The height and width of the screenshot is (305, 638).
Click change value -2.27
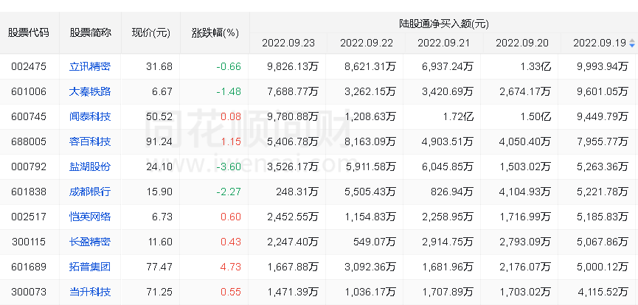[229, 192]
